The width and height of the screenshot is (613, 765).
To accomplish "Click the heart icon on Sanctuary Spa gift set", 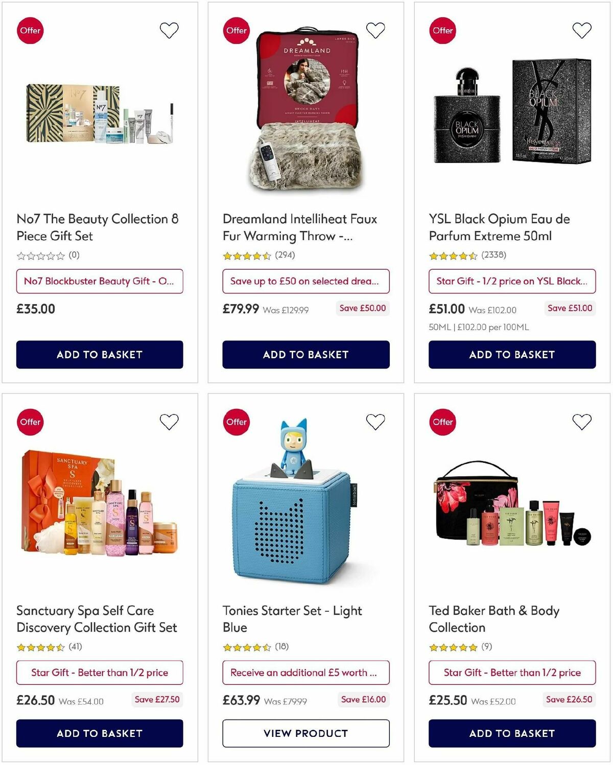I will pos(169,422).
